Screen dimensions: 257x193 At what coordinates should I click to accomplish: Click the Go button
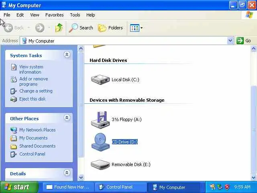[x=244, y=41]
